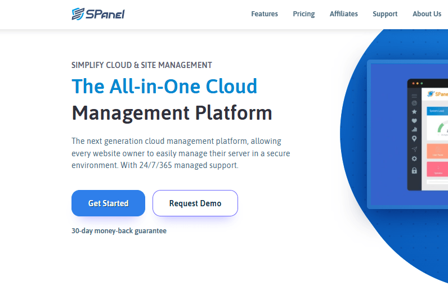Click the 'Management Platform' heading line
Image resolution: width=448 pixels, height=290 pixels.
[x=172, y=113]
